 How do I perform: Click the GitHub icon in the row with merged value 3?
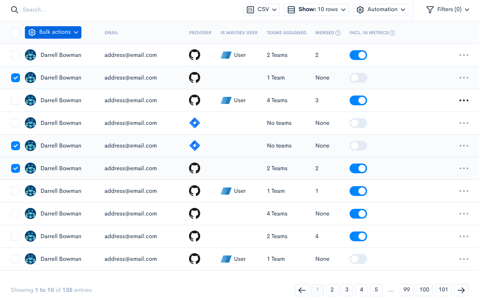195,100
